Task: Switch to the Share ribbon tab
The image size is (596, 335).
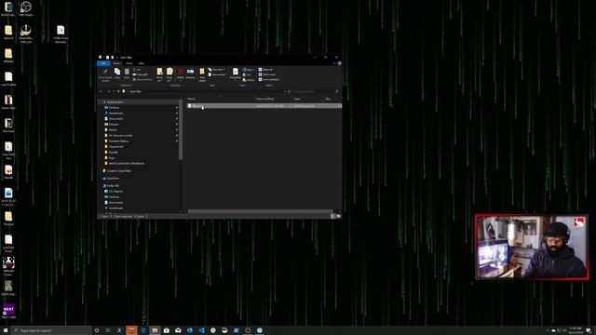Action: (x=129, y=63)
